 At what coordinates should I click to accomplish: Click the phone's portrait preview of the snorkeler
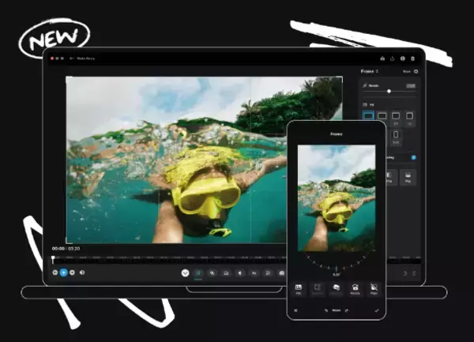pyautogui.click(x=337, y=198)
